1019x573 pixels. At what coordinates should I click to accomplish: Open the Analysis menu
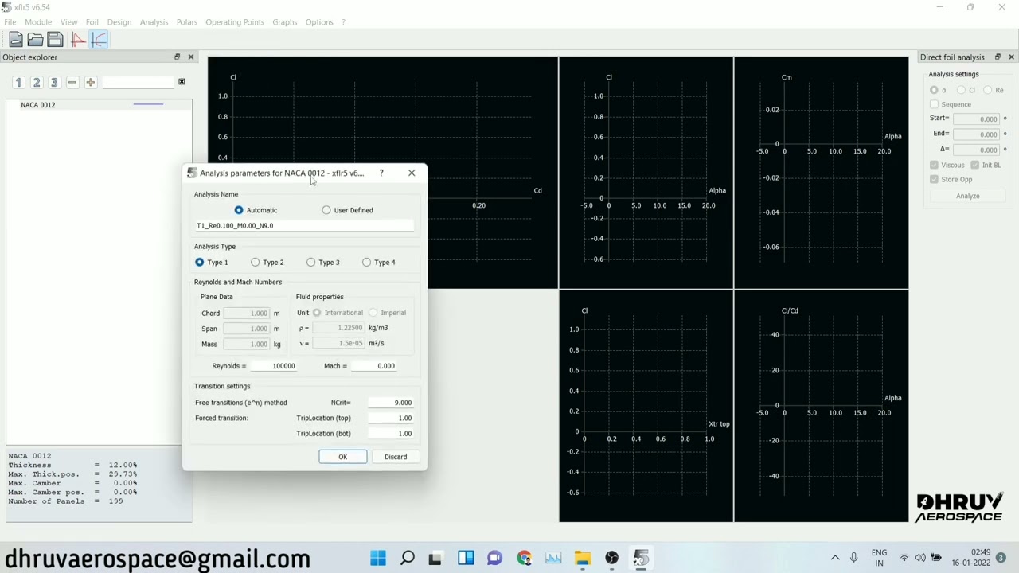pos(154,22)
